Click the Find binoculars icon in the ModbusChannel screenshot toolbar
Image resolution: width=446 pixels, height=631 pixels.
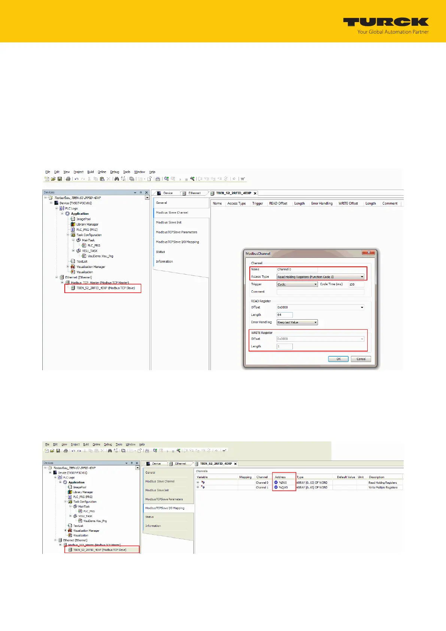point(117,179)
